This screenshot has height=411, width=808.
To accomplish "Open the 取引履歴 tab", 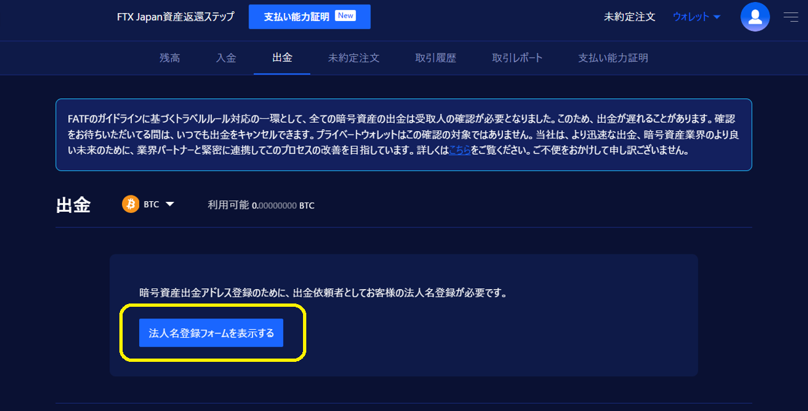I will coord(435,58).
